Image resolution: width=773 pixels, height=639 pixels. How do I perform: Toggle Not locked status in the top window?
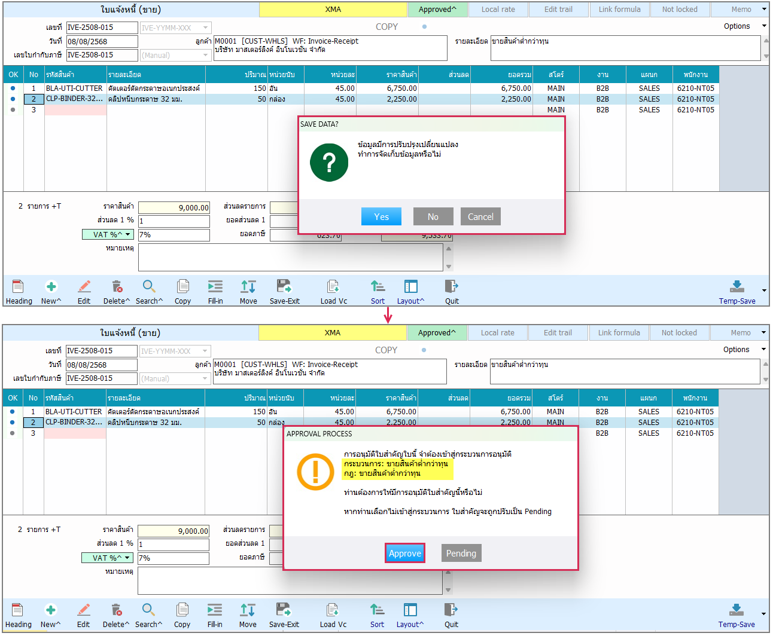coord(680,10)
